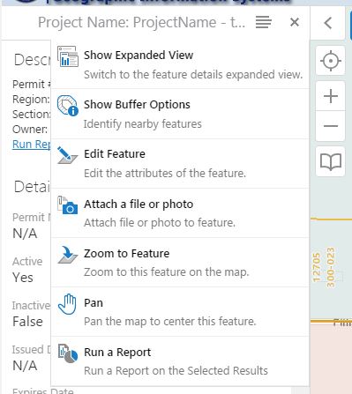Click 'Identify nearby features' description
Image resolution: width=352 pixels, height=394 pixels.
[x=143, y=124]
